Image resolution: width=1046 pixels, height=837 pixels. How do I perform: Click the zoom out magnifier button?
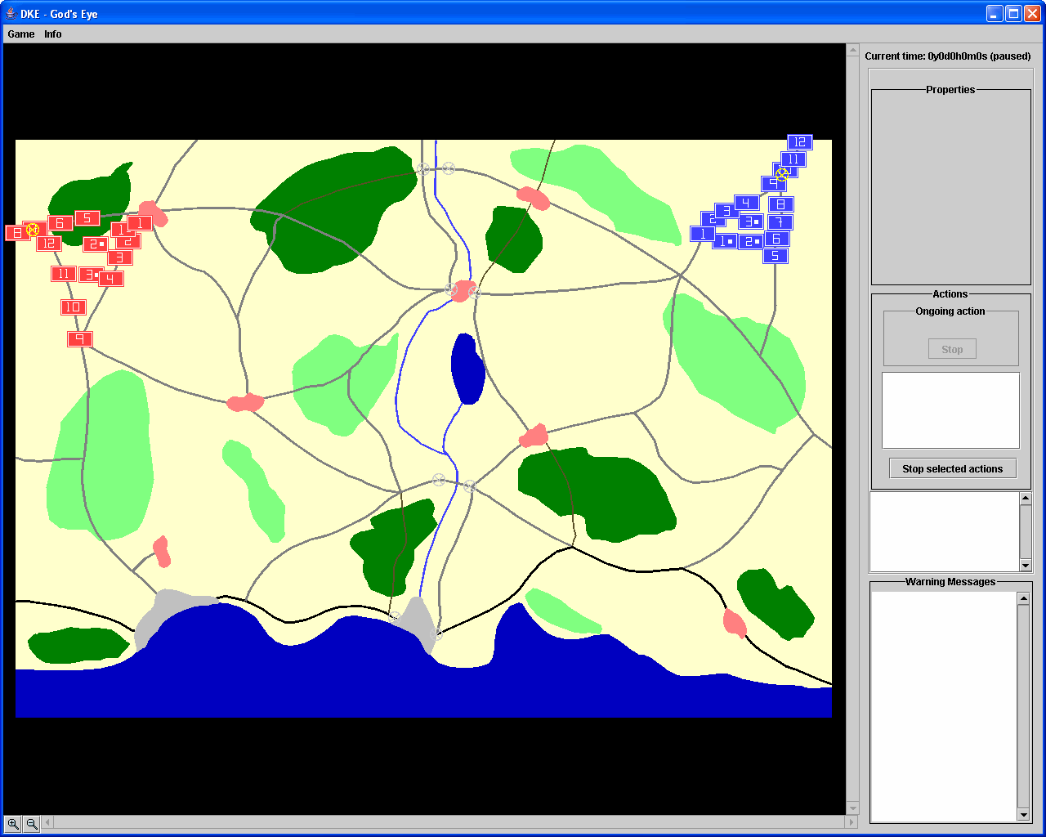(32, 824)
